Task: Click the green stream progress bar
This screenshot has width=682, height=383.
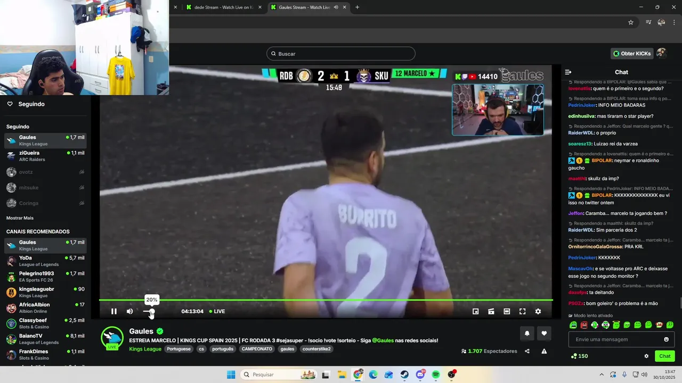Action: point(326,300)
